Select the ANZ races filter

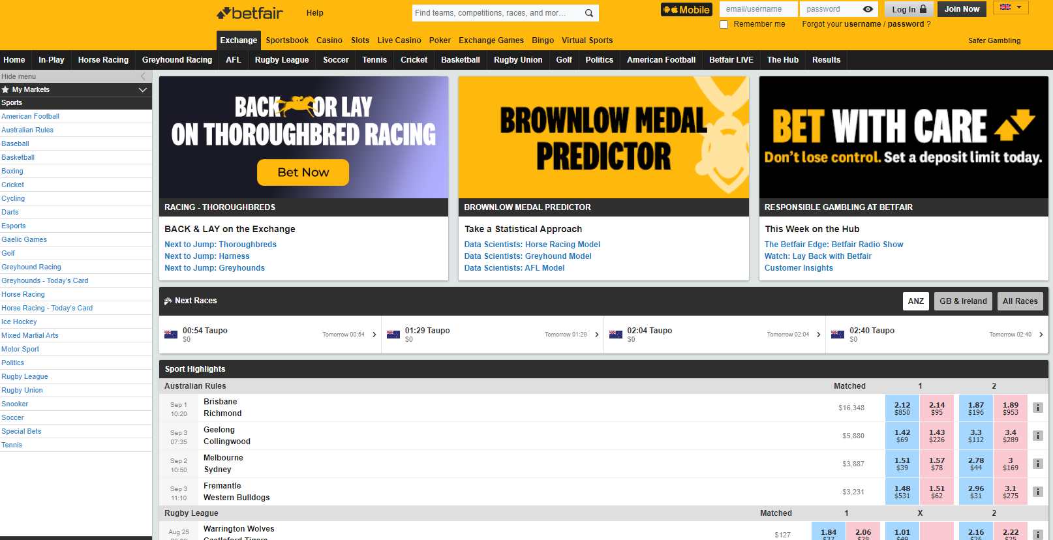tap(916, 301)
